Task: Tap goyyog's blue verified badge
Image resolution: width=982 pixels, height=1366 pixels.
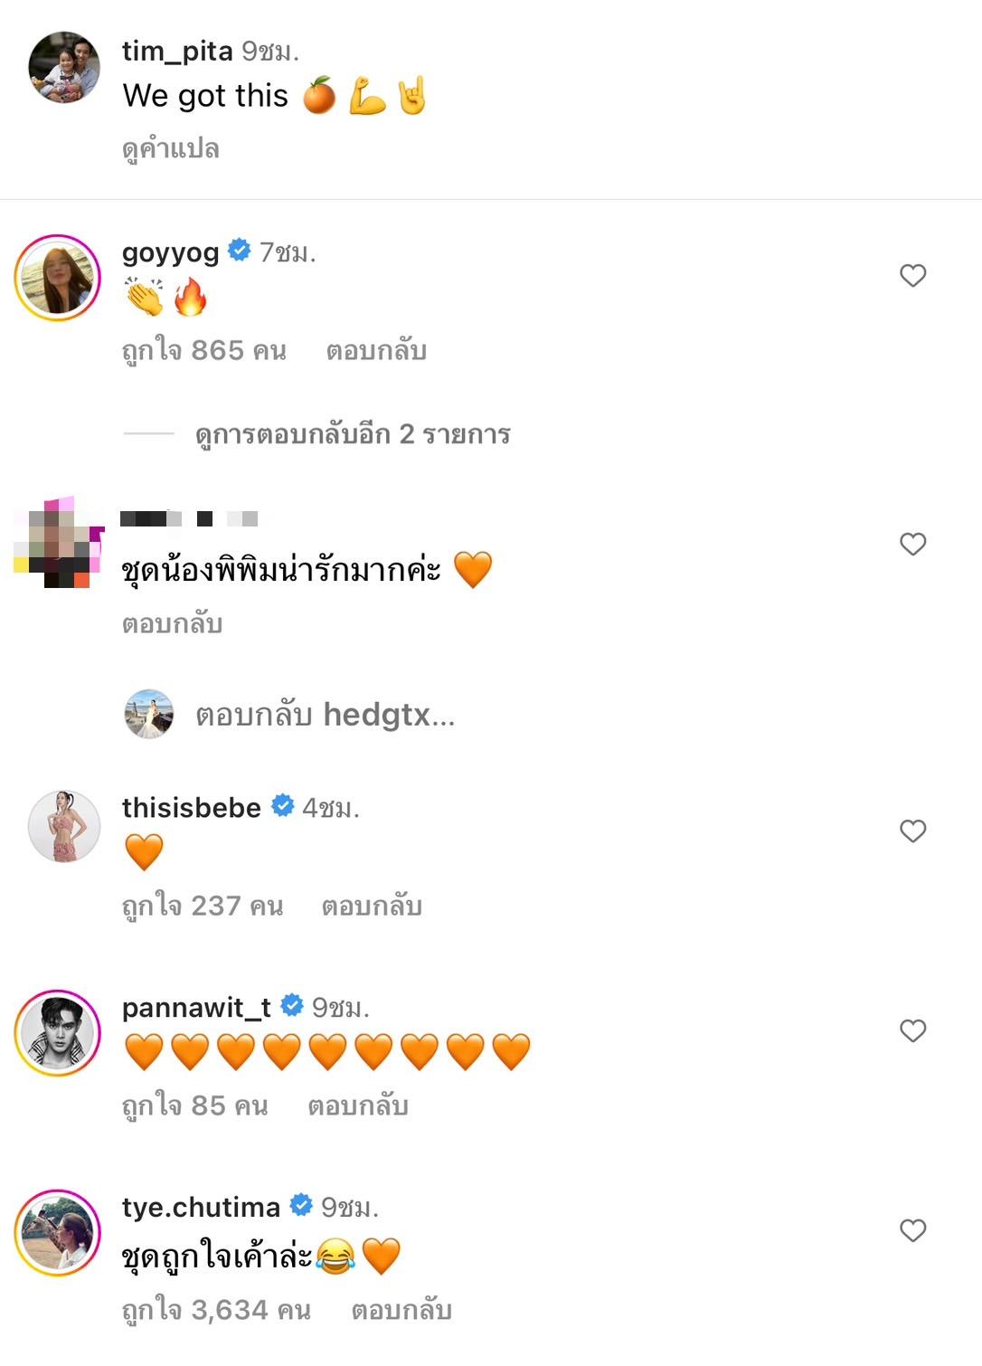Action: tap(240, 251)
